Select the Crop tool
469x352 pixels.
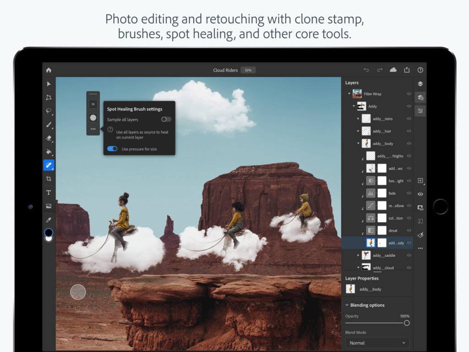[x=49, y=179]
